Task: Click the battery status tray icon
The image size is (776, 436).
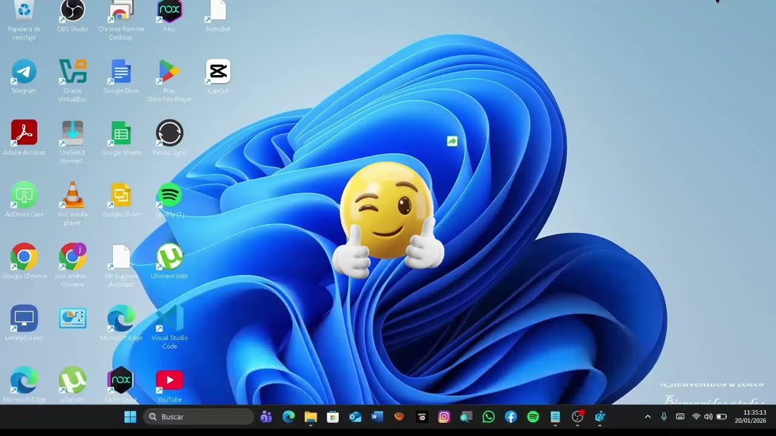Action: (721, 417)
